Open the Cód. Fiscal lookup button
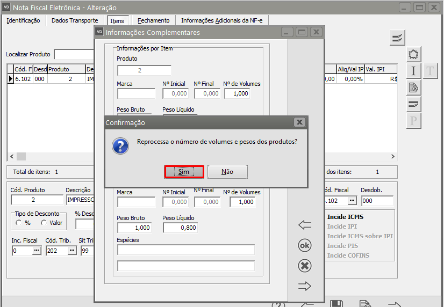Viewport: 444px width, 307px height. tap(352, 200)
